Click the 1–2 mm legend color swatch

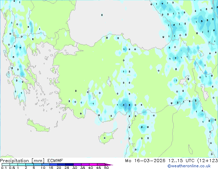22,165
